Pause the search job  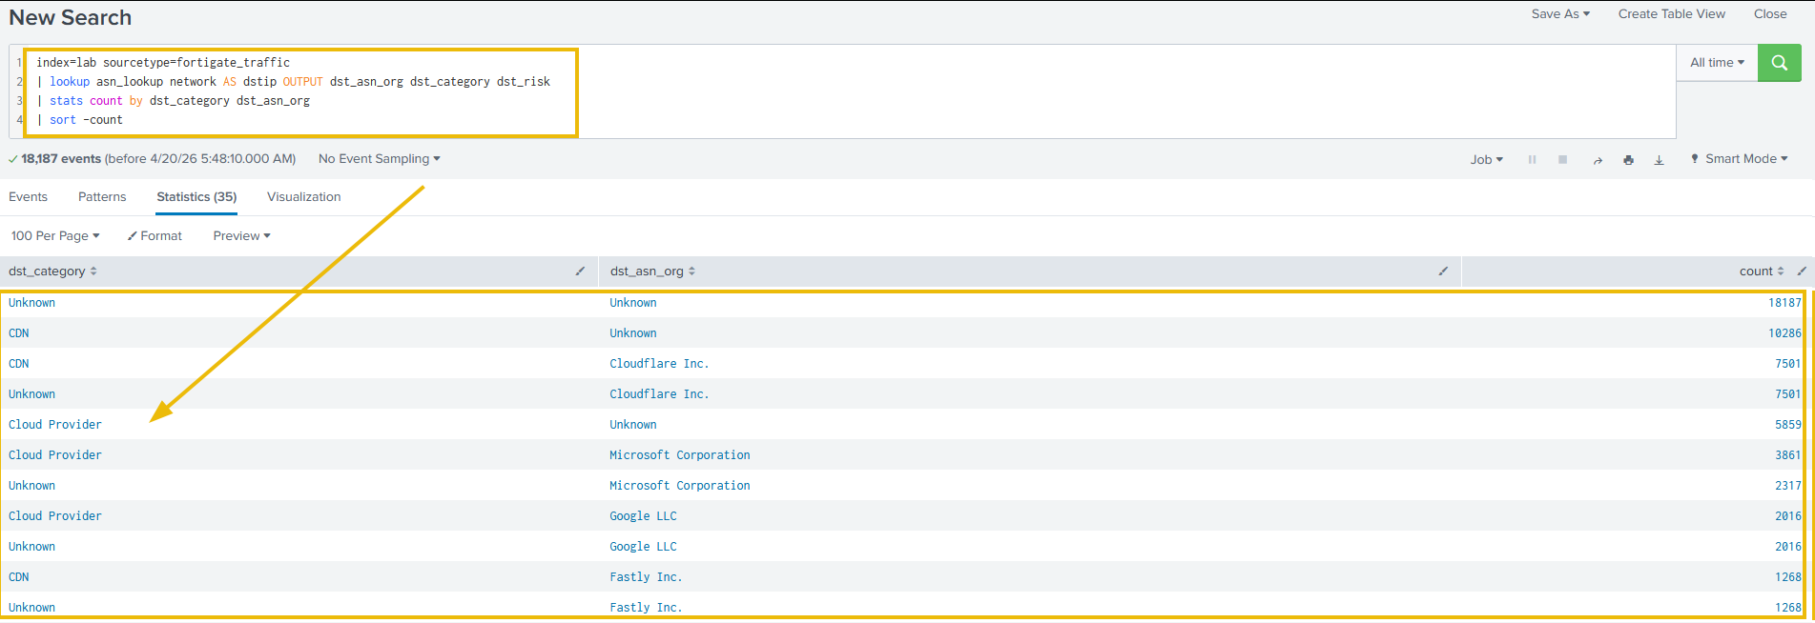point(1532,159)
